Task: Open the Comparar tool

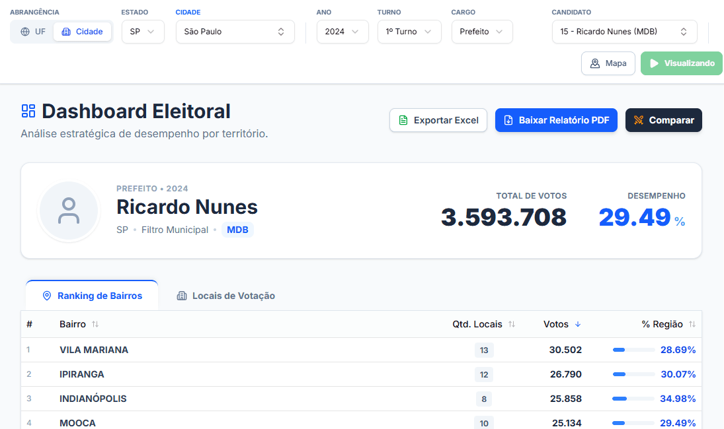Action: 664,120
